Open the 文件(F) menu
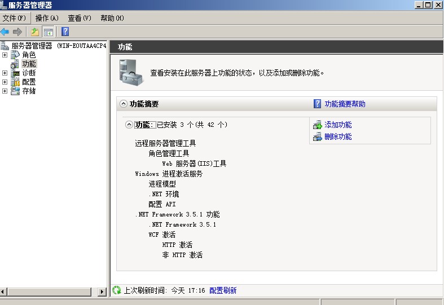This screenshot has width=444, height=305. (14, 18)
